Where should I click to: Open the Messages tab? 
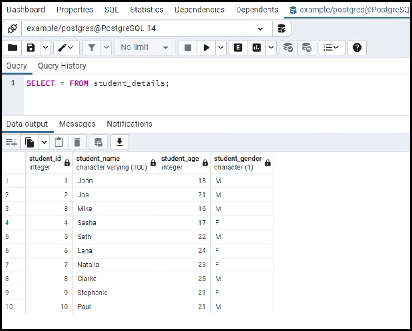pos(77,124)
